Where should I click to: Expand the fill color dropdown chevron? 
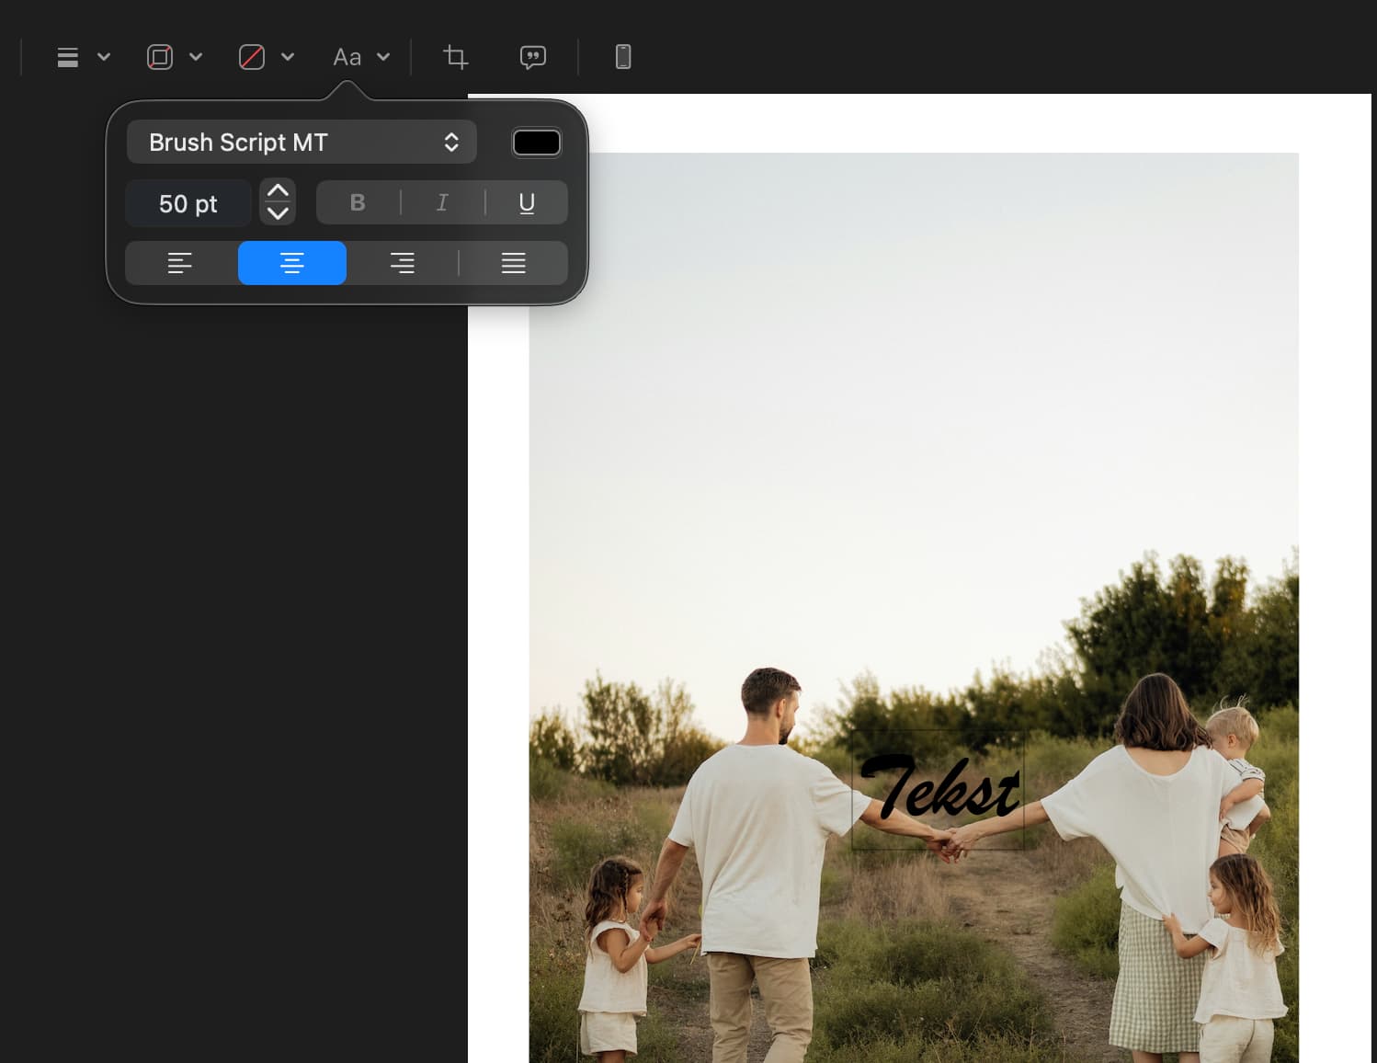pos(288,57)
